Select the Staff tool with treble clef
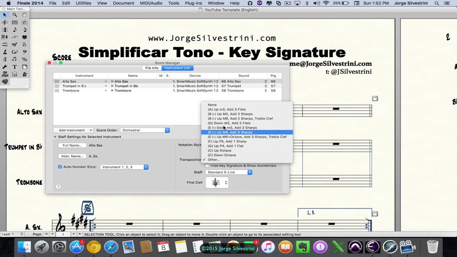 (5, 22)
